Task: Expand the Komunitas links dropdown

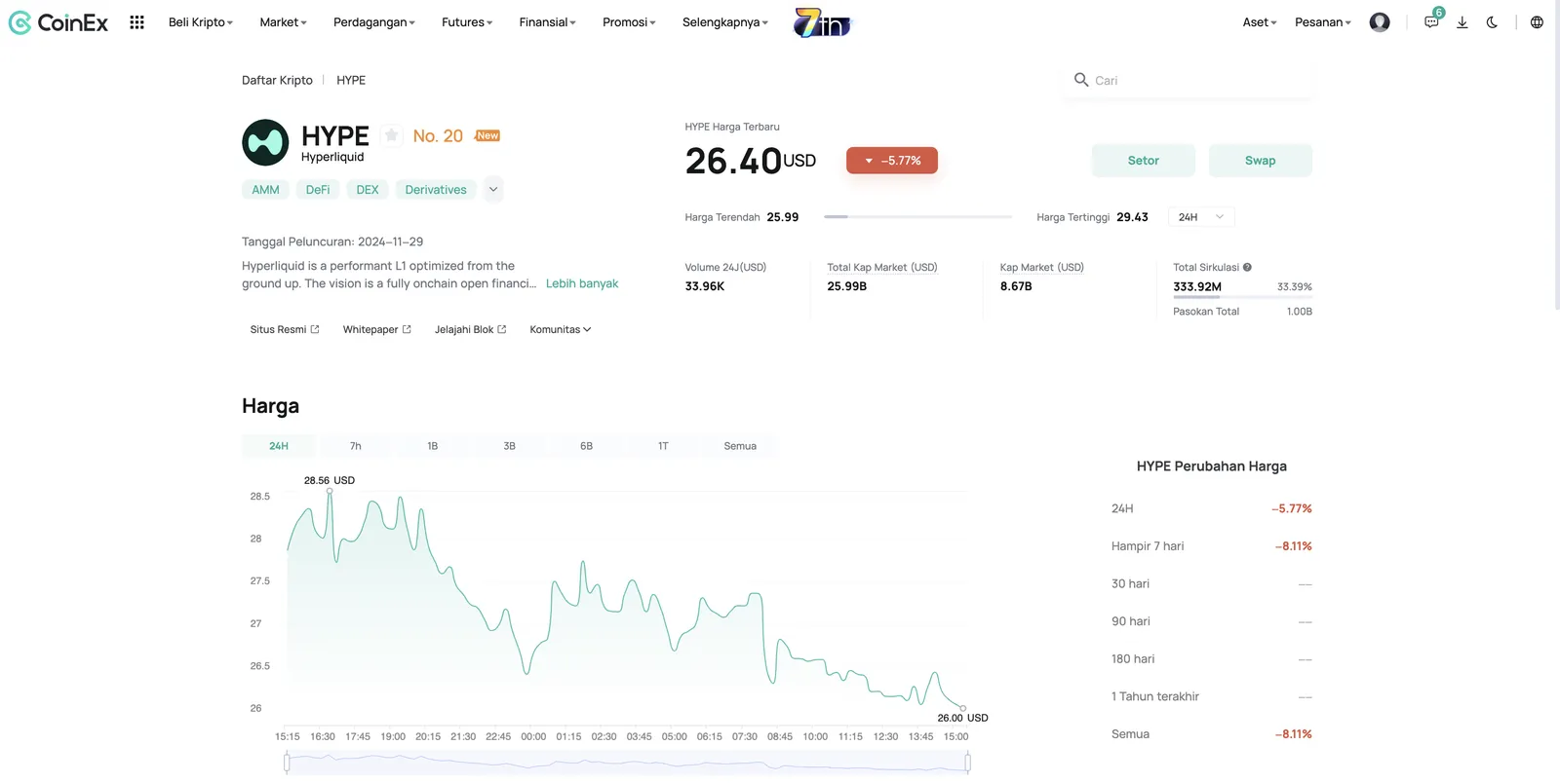Action: (561, 329)
